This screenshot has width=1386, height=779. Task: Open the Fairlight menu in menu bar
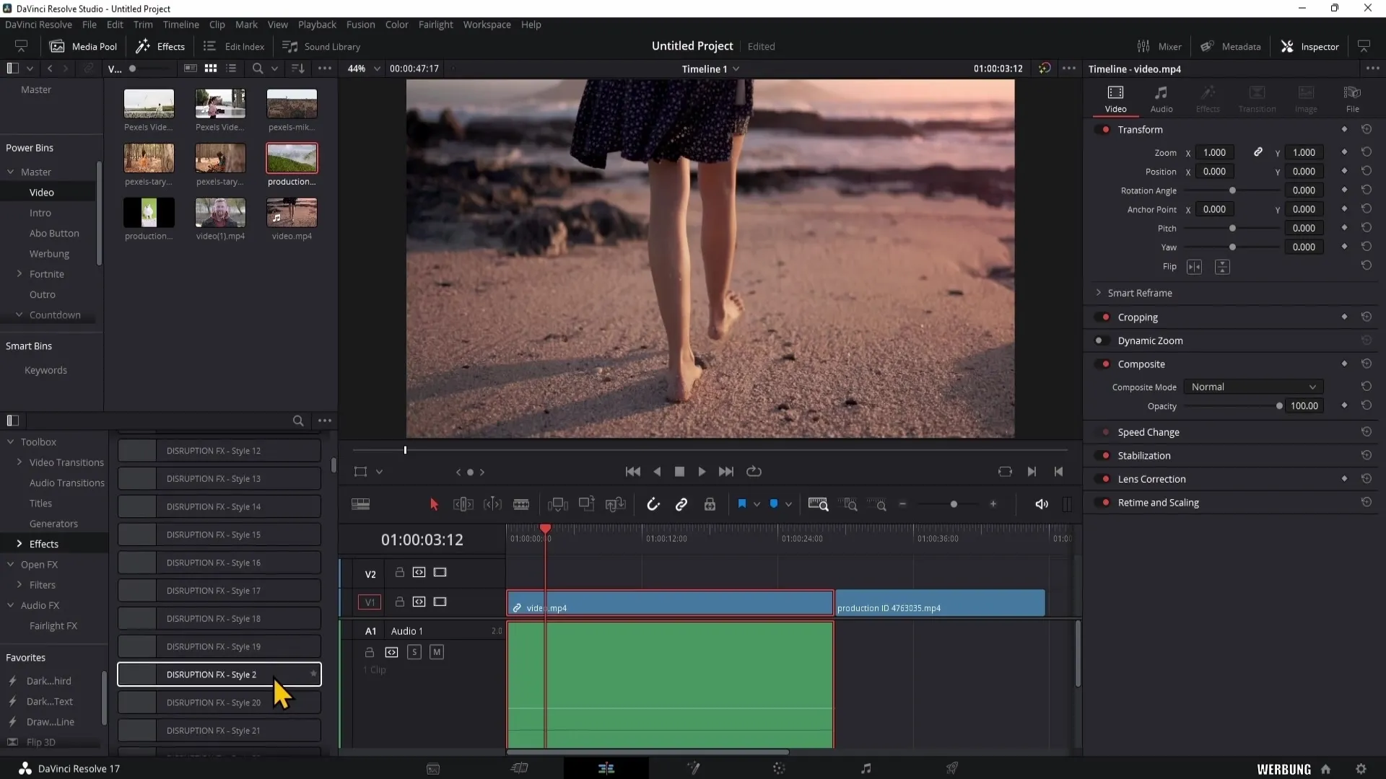point(437,25)
